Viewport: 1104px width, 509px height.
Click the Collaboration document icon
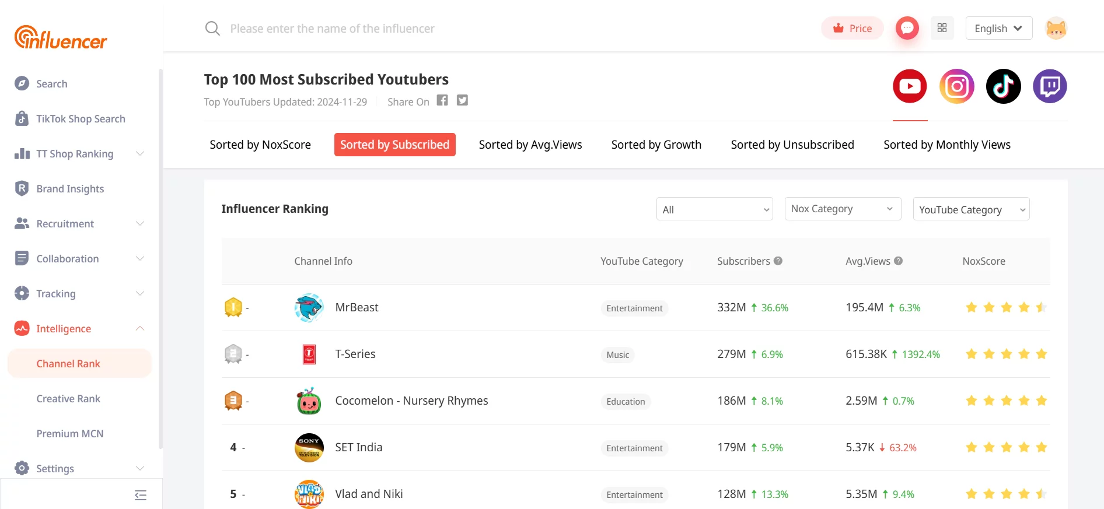[22, 258]
